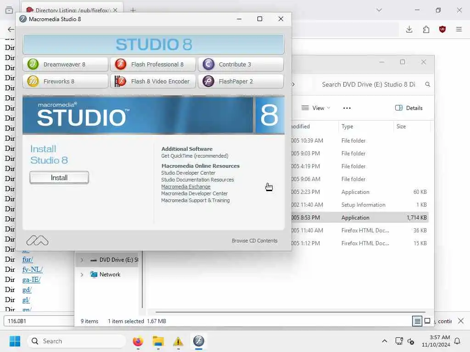Screen dimensions: 470x352
Task: Click the network tray icon
Action: pos(399,341)
